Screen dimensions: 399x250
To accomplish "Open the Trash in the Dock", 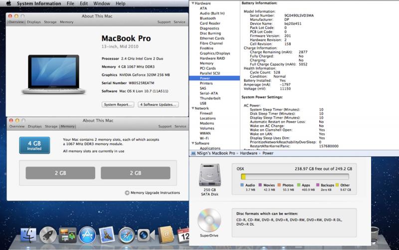I will pos(375,235).
